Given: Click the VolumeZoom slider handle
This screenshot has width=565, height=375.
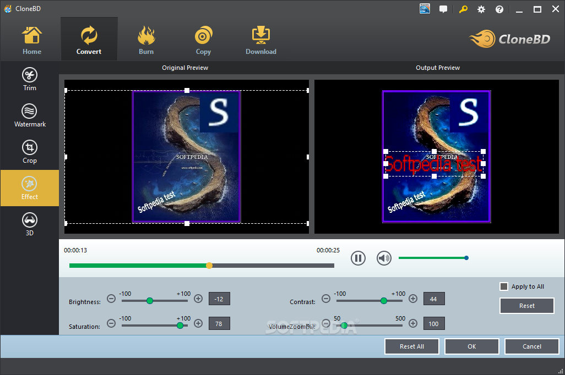Looking at the screenshot, I should click(x=344, y=326).
